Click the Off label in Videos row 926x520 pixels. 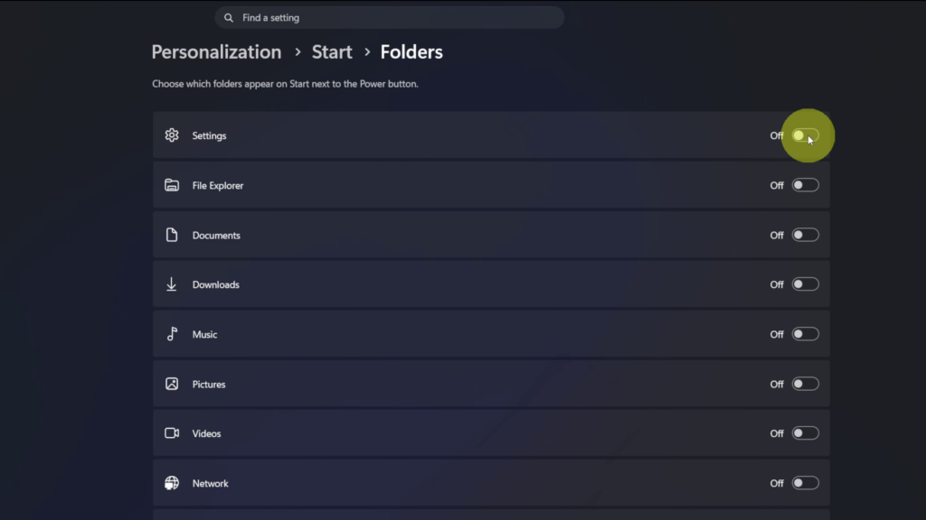[x=777, y=433]
